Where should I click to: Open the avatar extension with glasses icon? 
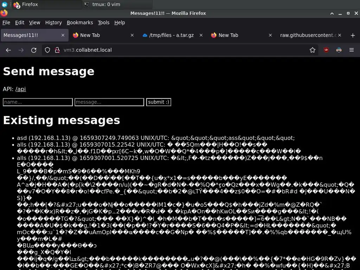pos(339,50)
